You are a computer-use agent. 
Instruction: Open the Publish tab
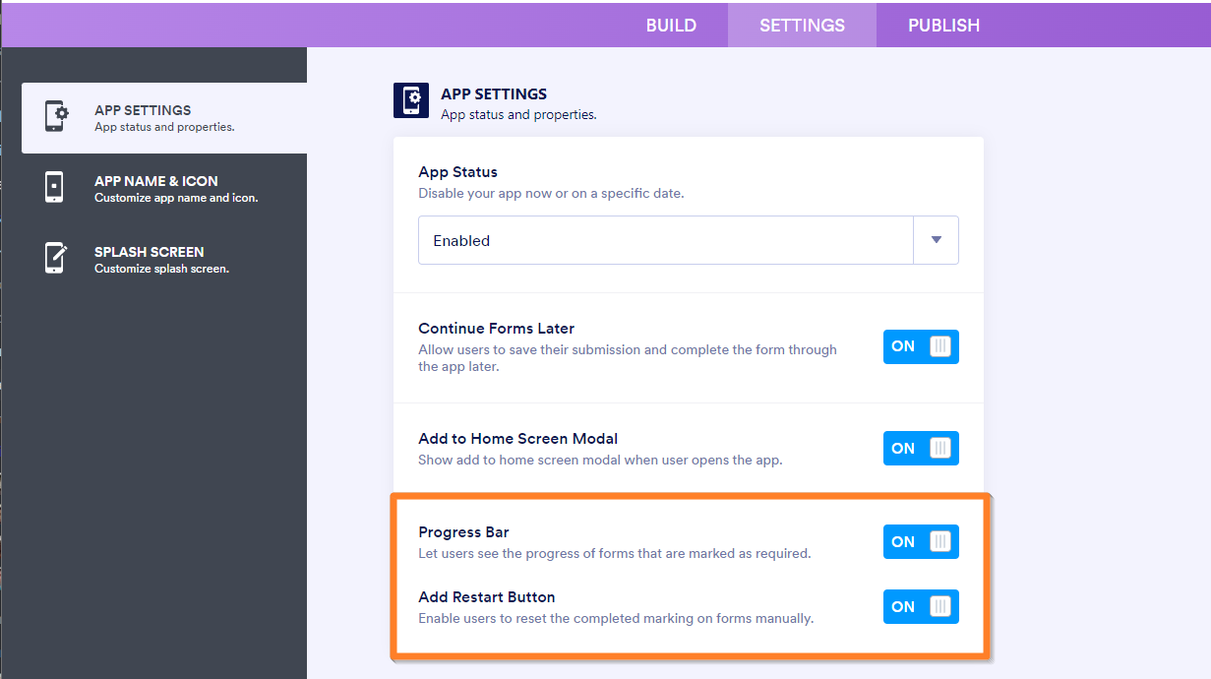tap(943, 26)
